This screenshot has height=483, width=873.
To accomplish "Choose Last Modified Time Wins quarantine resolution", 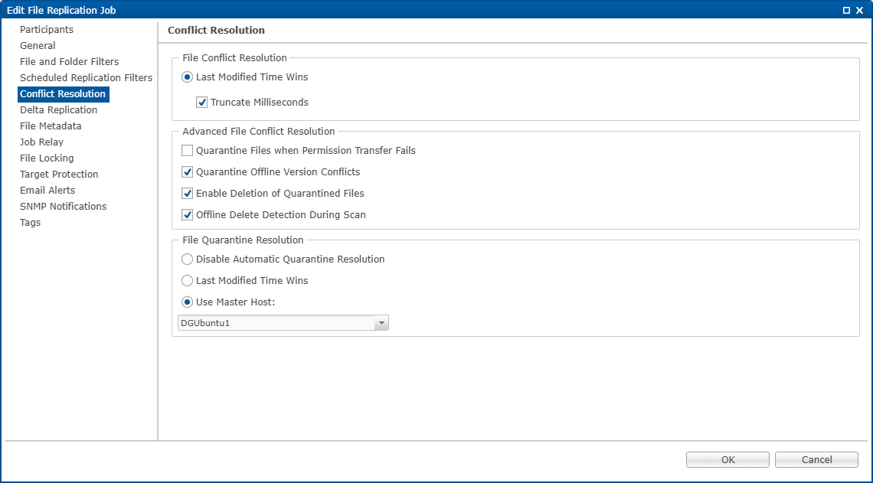I will (x=188, y=281).
